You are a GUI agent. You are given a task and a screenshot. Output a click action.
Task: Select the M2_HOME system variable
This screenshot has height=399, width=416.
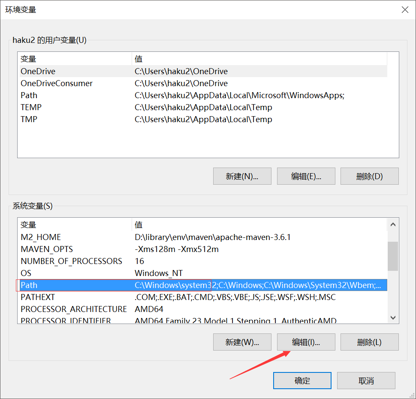pyautogui.click(x=41, y=237)
